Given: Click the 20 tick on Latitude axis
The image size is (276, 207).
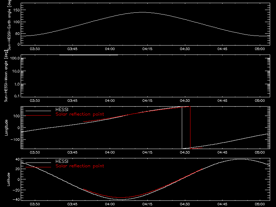Looking at the screenshot, I should 18,169.
